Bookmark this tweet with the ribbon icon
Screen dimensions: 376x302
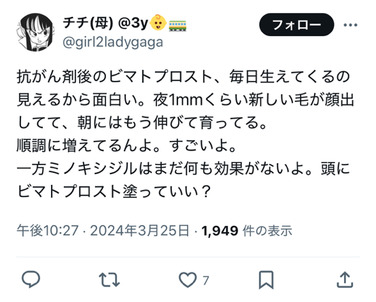266,280
